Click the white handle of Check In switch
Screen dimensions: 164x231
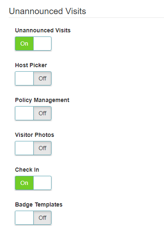42,183
